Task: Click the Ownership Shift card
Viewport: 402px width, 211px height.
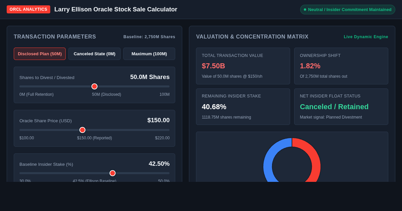Action: pos(341,66)
